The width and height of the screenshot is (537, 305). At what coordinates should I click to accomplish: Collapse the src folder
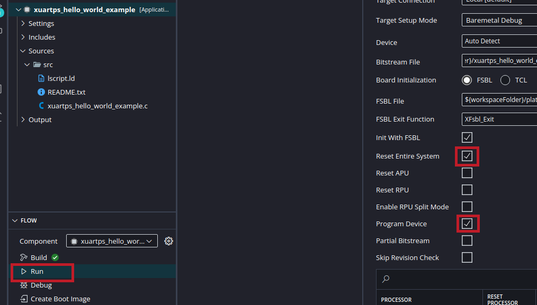click(27, 64)
